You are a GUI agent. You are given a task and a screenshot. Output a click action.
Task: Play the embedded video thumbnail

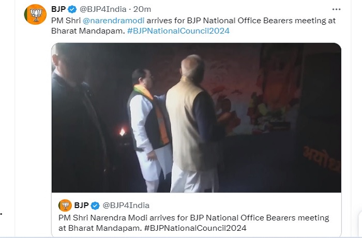point(196,118)
